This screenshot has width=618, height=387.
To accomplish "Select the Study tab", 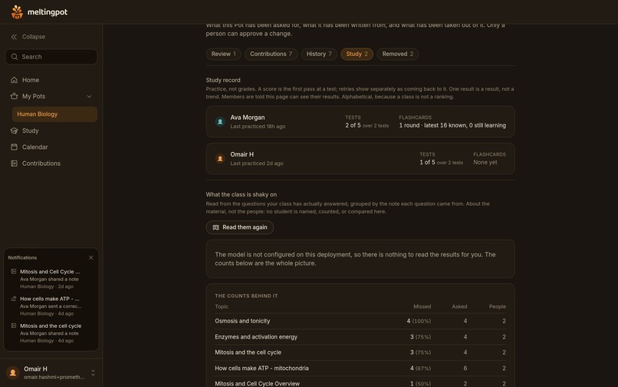I will coord(357,54).
